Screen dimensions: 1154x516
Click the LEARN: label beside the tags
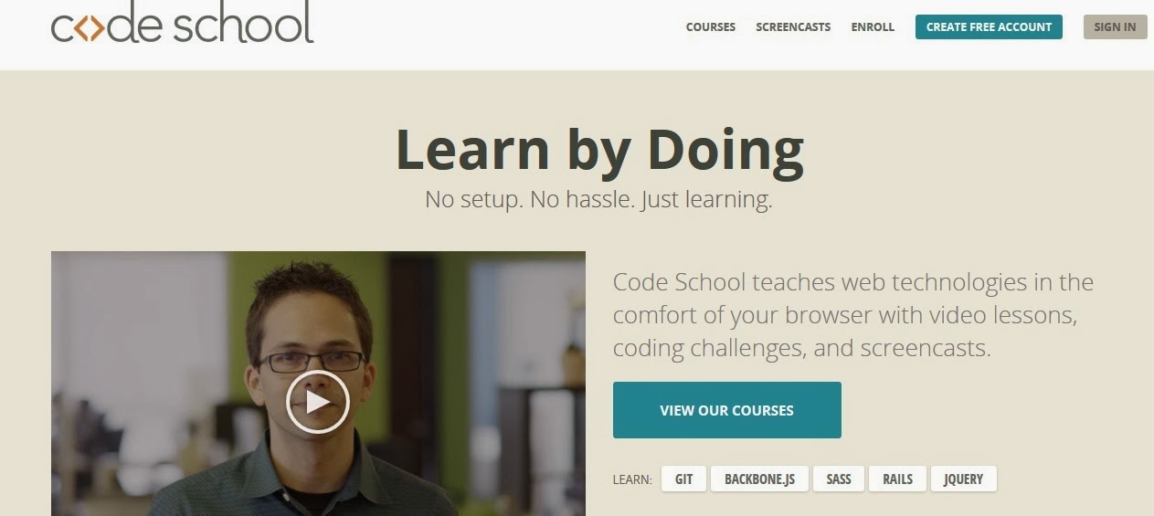632,479
